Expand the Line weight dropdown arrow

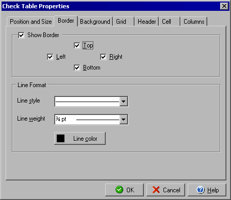click(x=123, y=120)
